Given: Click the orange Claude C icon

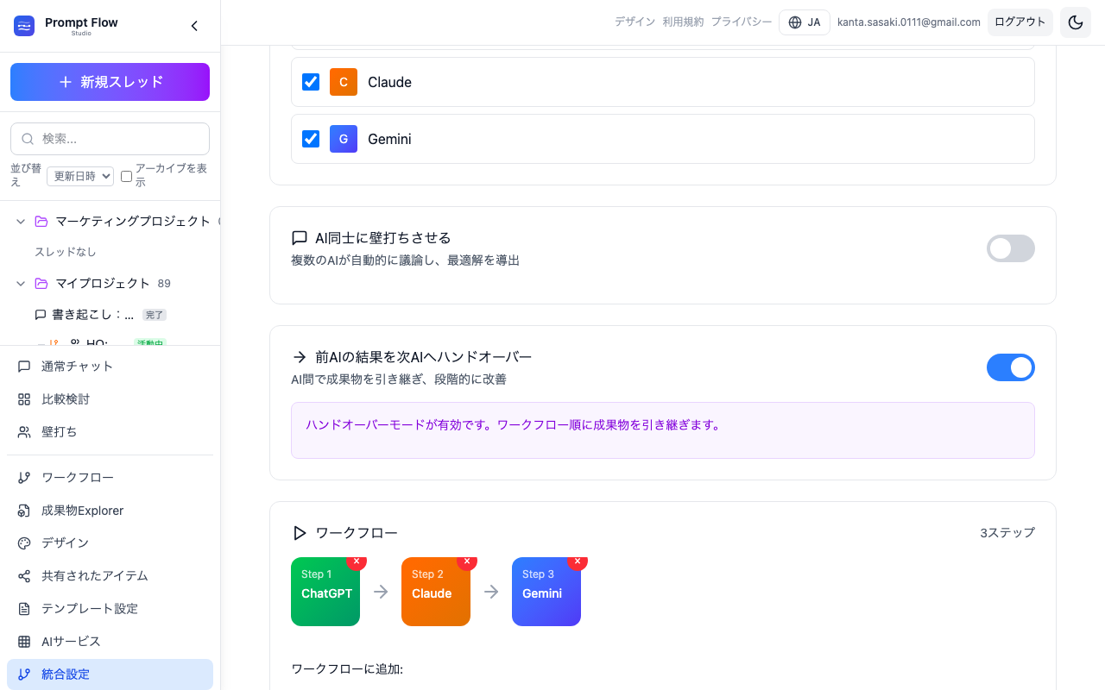Looking at the screenshot, I should tap(344, 82).
